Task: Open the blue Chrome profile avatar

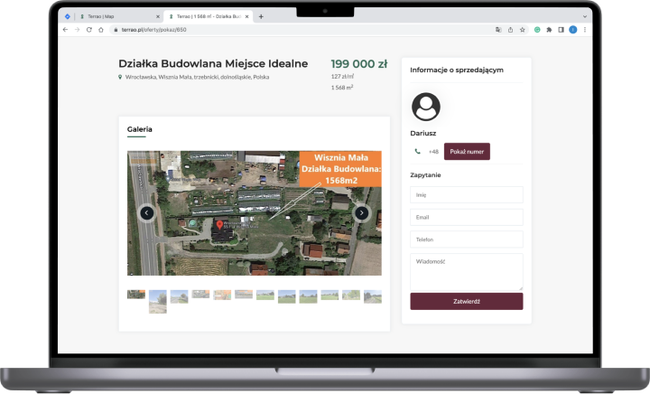Action: pos(573,30)
